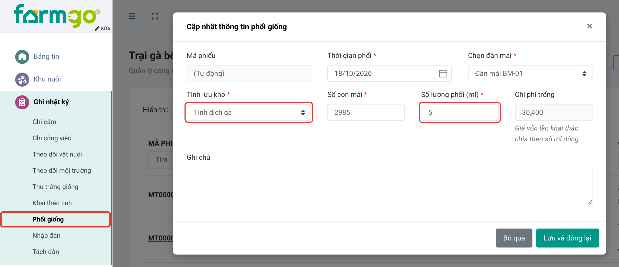The width and height of the screenshot is (619, 267).
Task: Open Khu nuôi menu item
Action: click(47, 79)
